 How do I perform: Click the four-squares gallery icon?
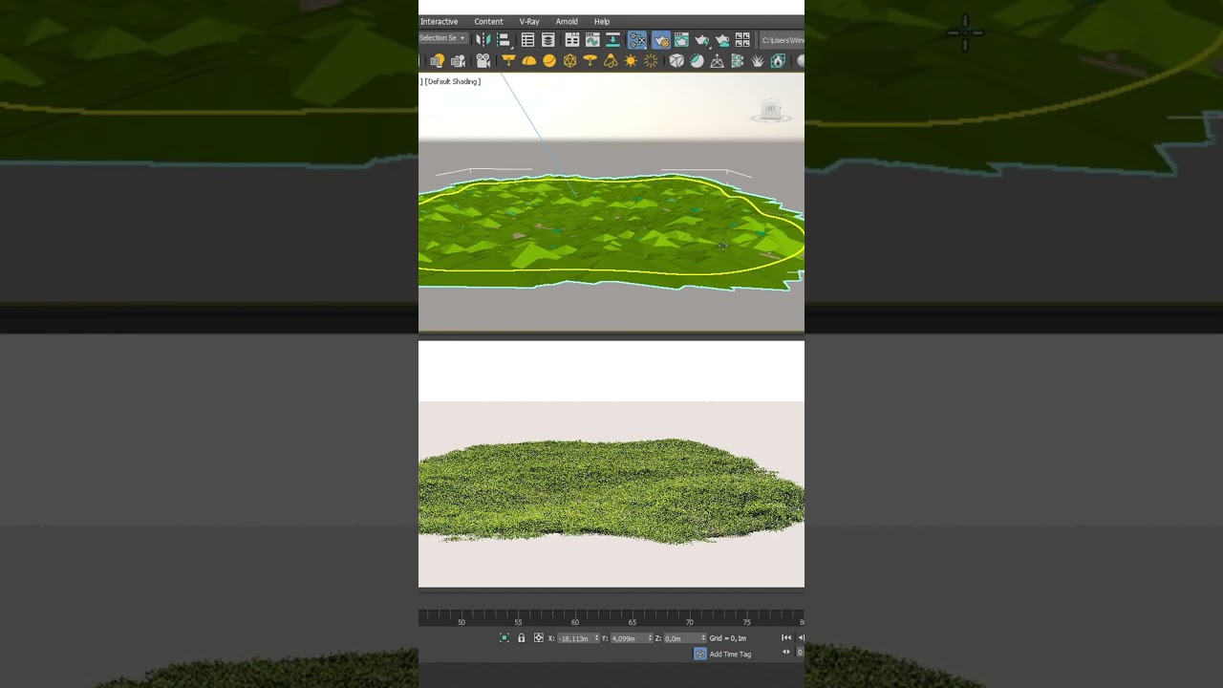(742, 39)
